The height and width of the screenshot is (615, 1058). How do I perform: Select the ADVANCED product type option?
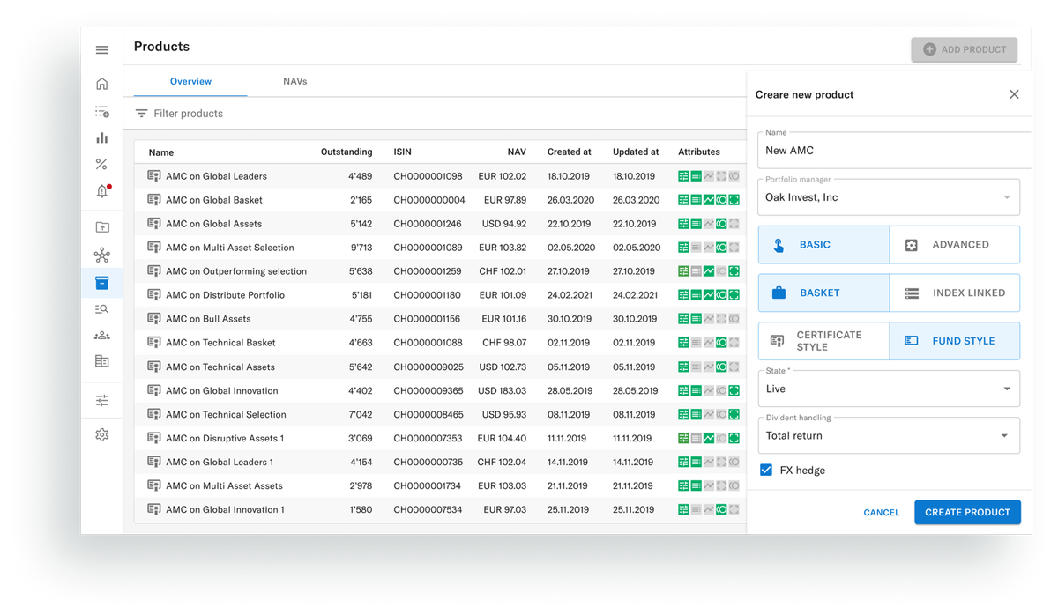coord(954,244)
